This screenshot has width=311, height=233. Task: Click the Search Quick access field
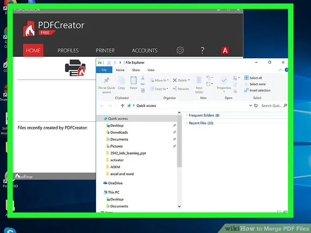coord(271,105)
